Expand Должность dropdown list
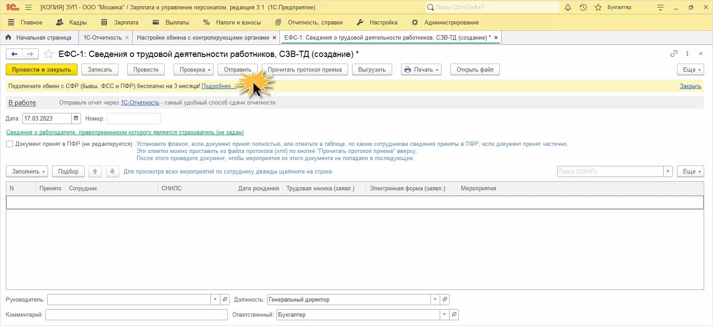The image size is (713, 326). (x=435, y=300)
